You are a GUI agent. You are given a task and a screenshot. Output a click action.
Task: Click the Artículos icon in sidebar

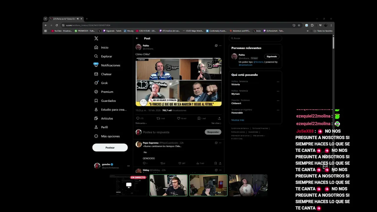(x=96, y=118)
